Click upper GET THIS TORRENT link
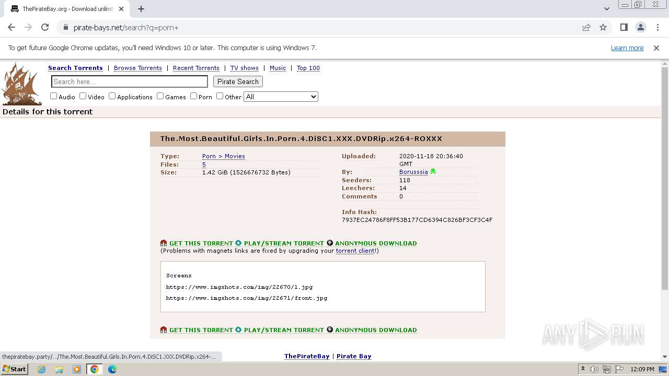This screenshot has width=669, height=376. [201, 243]
